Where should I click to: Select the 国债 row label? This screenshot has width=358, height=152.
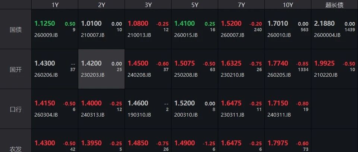pos(16,29)
